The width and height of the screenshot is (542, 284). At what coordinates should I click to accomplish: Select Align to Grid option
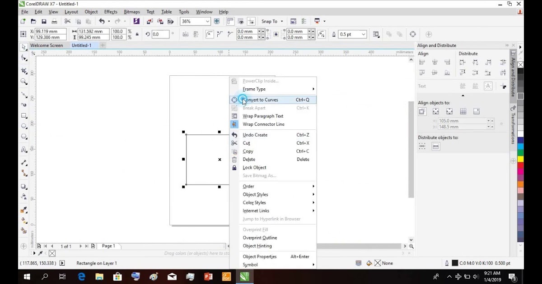click(463, 111)
